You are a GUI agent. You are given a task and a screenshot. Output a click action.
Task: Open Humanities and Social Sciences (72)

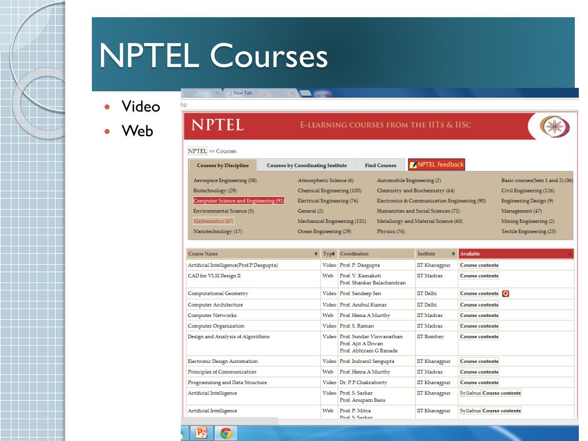click(418, 211)
